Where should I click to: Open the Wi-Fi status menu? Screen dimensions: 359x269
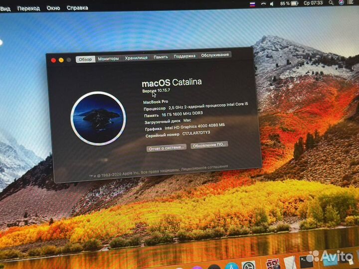pyautogui.click(x=263, y=4)
